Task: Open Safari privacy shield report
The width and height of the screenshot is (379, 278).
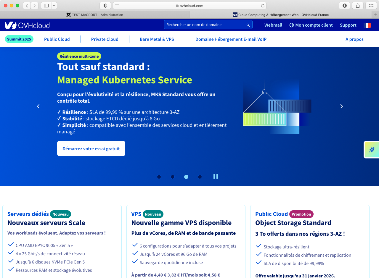Action: pyautogui.click(x=105, y=6)
